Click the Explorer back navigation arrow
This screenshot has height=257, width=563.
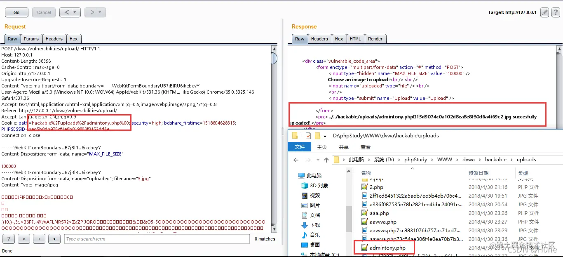296,160
